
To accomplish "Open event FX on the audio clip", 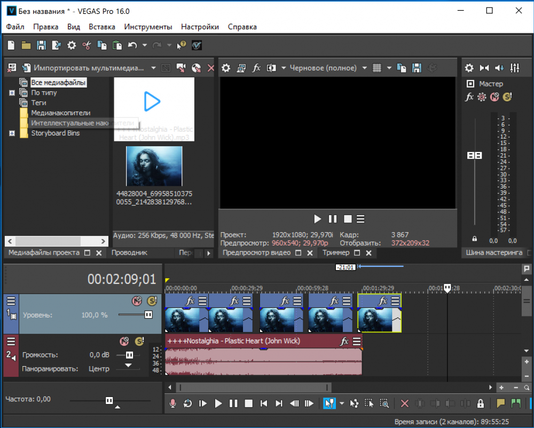I will tap(344, 342).
